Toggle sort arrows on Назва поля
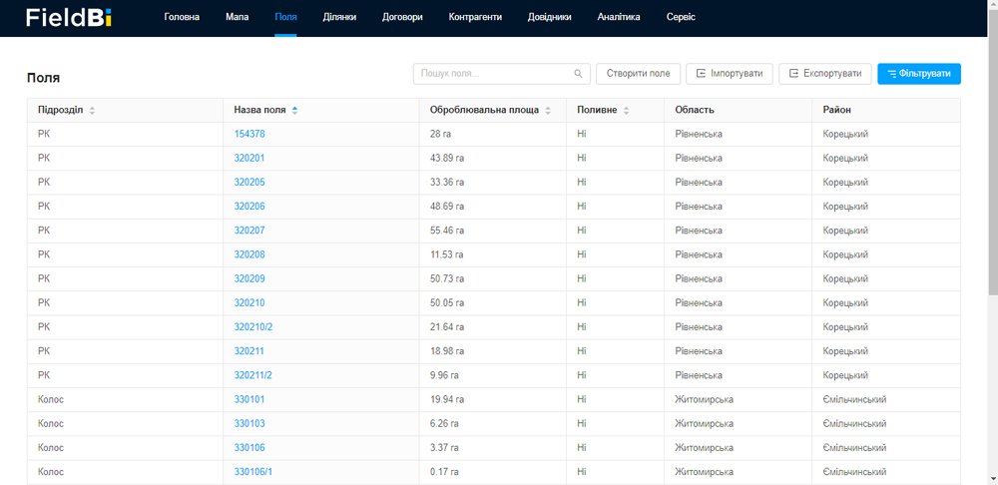This screenshot has height=485, width=998. coord(294,110)
